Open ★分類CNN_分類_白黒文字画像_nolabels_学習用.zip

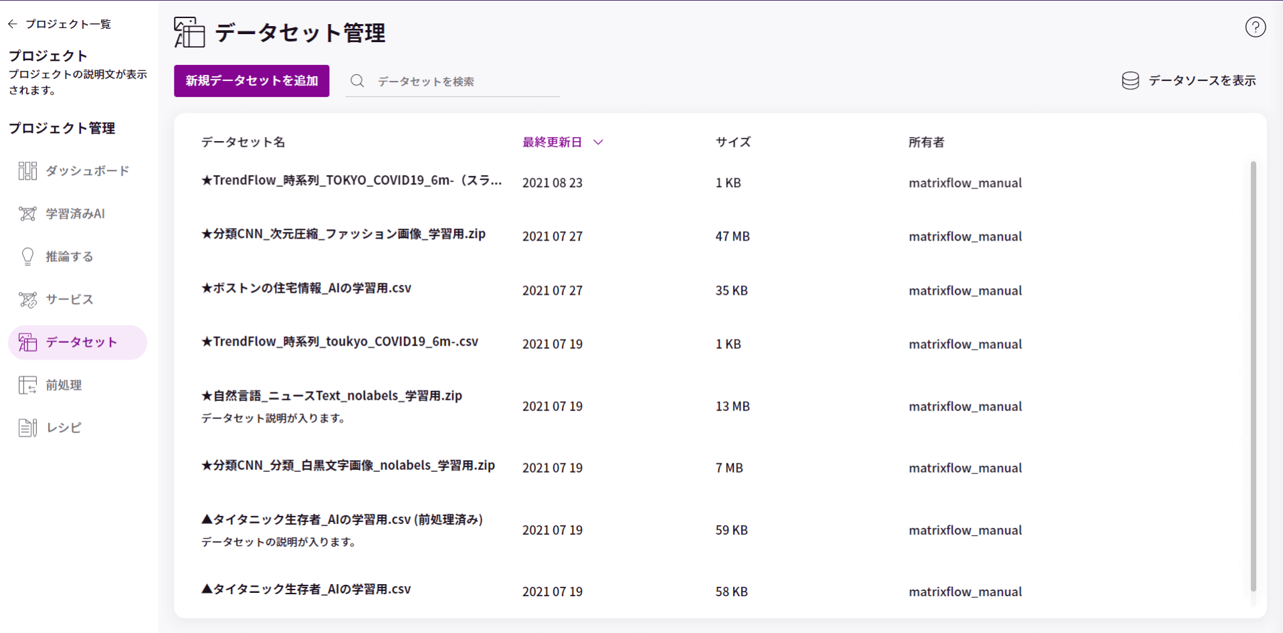(348, 465)
